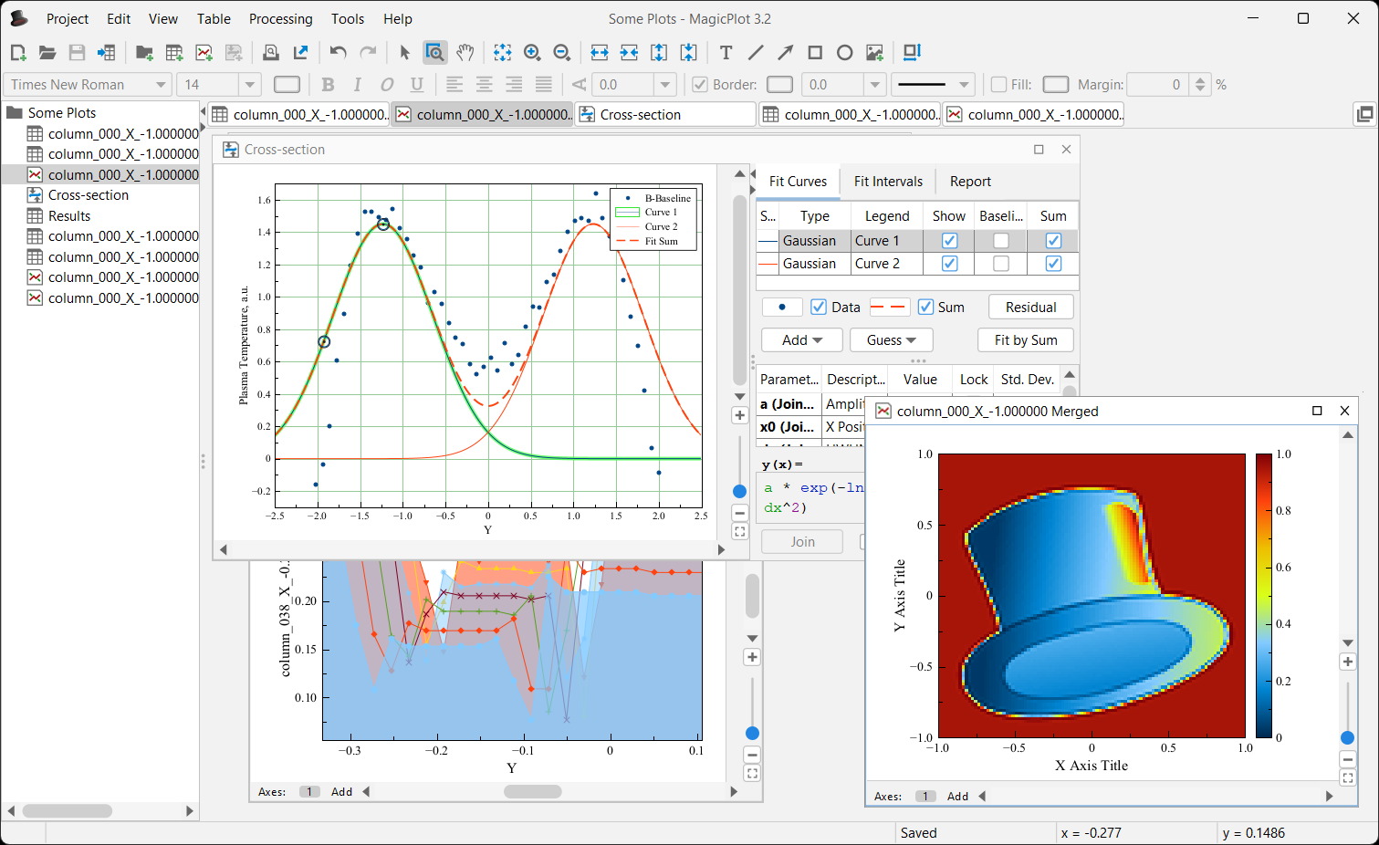Enable the Baseline checkbox for Curve 1
This screenshot has height=845, width=1379.
[x=1001, y=241]
